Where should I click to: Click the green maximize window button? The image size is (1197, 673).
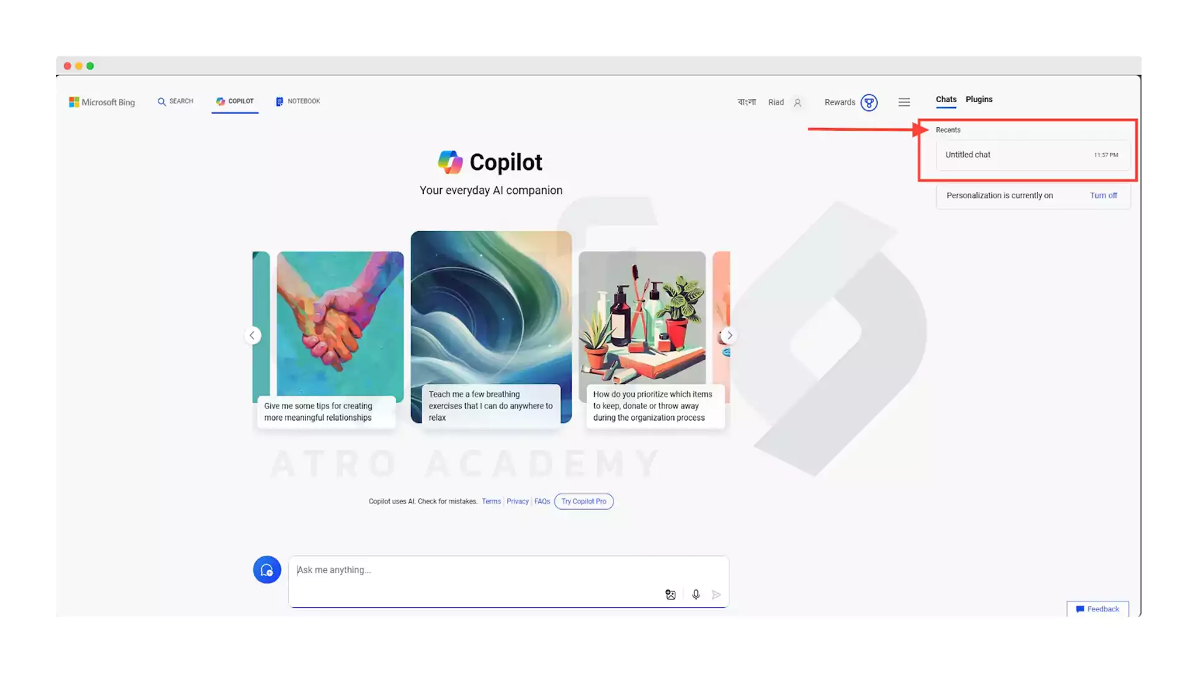point(90,66)
